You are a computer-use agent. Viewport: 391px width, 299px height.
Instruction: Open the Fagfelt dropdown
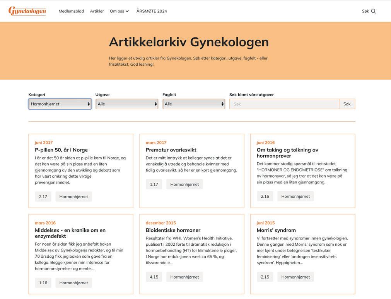[194, 104]
